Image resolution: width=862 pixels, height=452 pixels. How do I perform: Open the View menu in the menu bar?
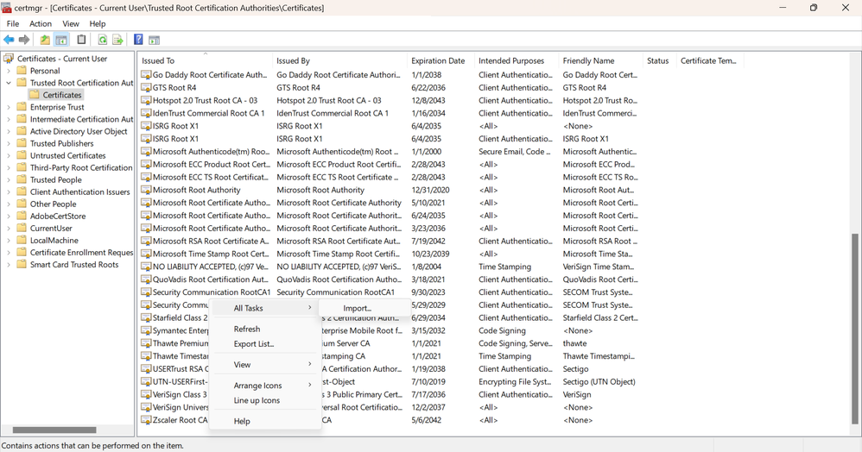pyautogui.click(x=70, y=23)
